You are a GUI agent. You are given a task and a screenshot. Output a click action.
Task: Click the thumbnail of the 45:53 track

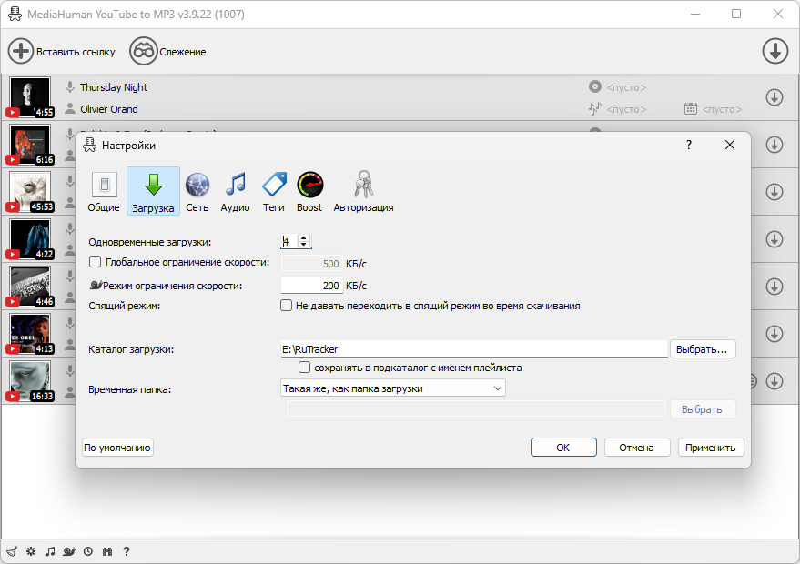click(30, 192)
